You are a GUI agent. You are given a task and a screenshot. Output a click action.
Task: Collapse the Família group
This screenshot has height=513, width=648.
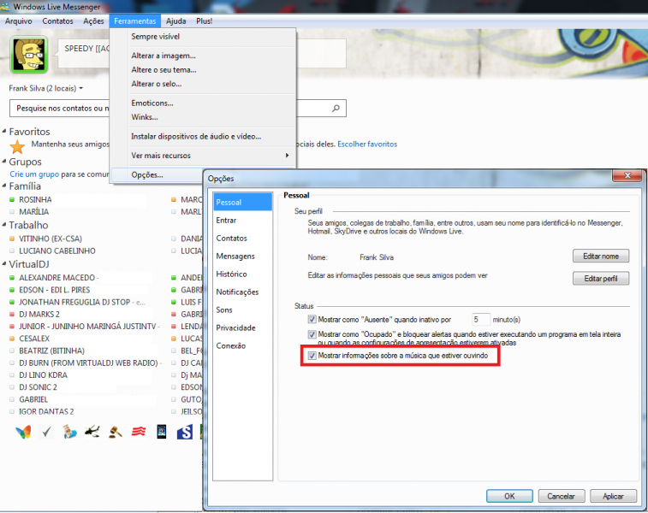(4, 186)
